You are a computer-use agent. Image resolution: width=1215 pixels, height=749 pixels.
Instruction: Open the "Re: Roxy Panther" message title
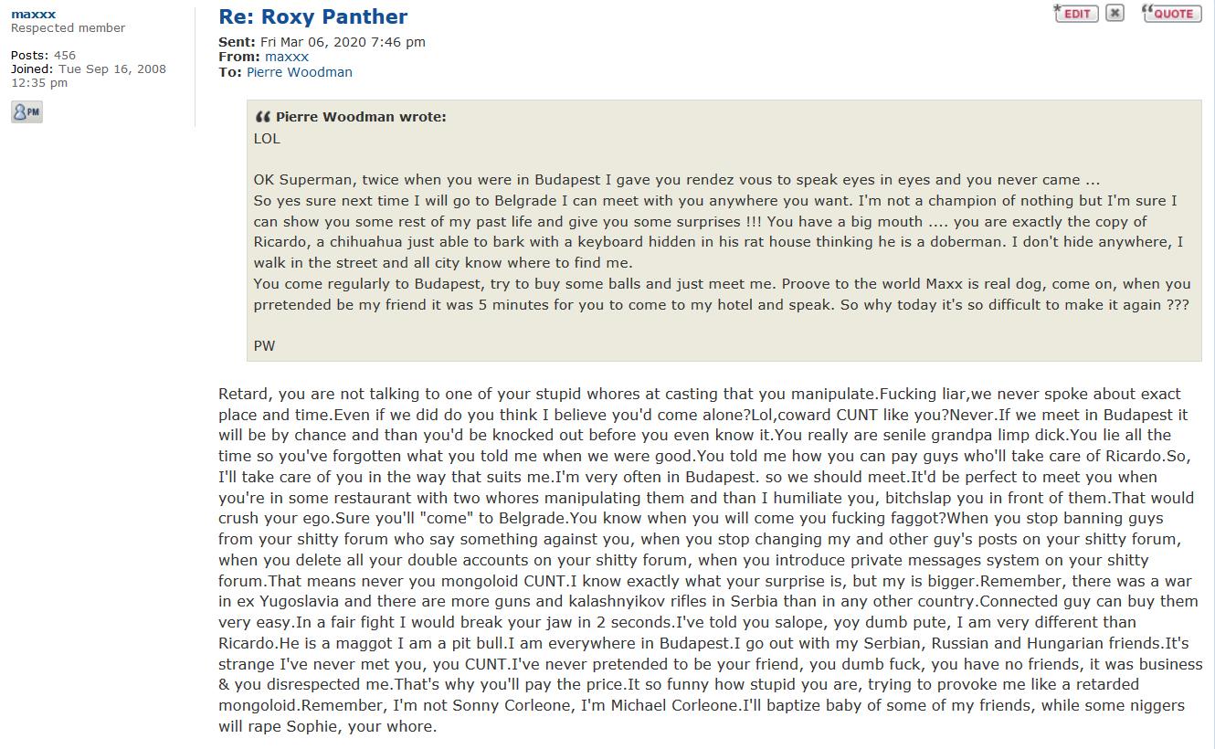click(x=312, y=16)
